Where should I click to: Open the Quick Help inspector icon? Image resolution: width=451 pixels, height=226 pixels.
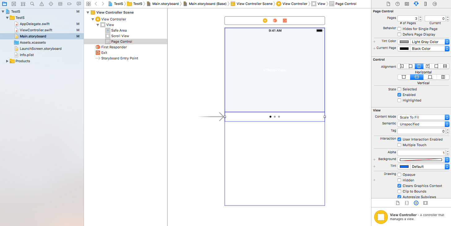tap(397, 4)
